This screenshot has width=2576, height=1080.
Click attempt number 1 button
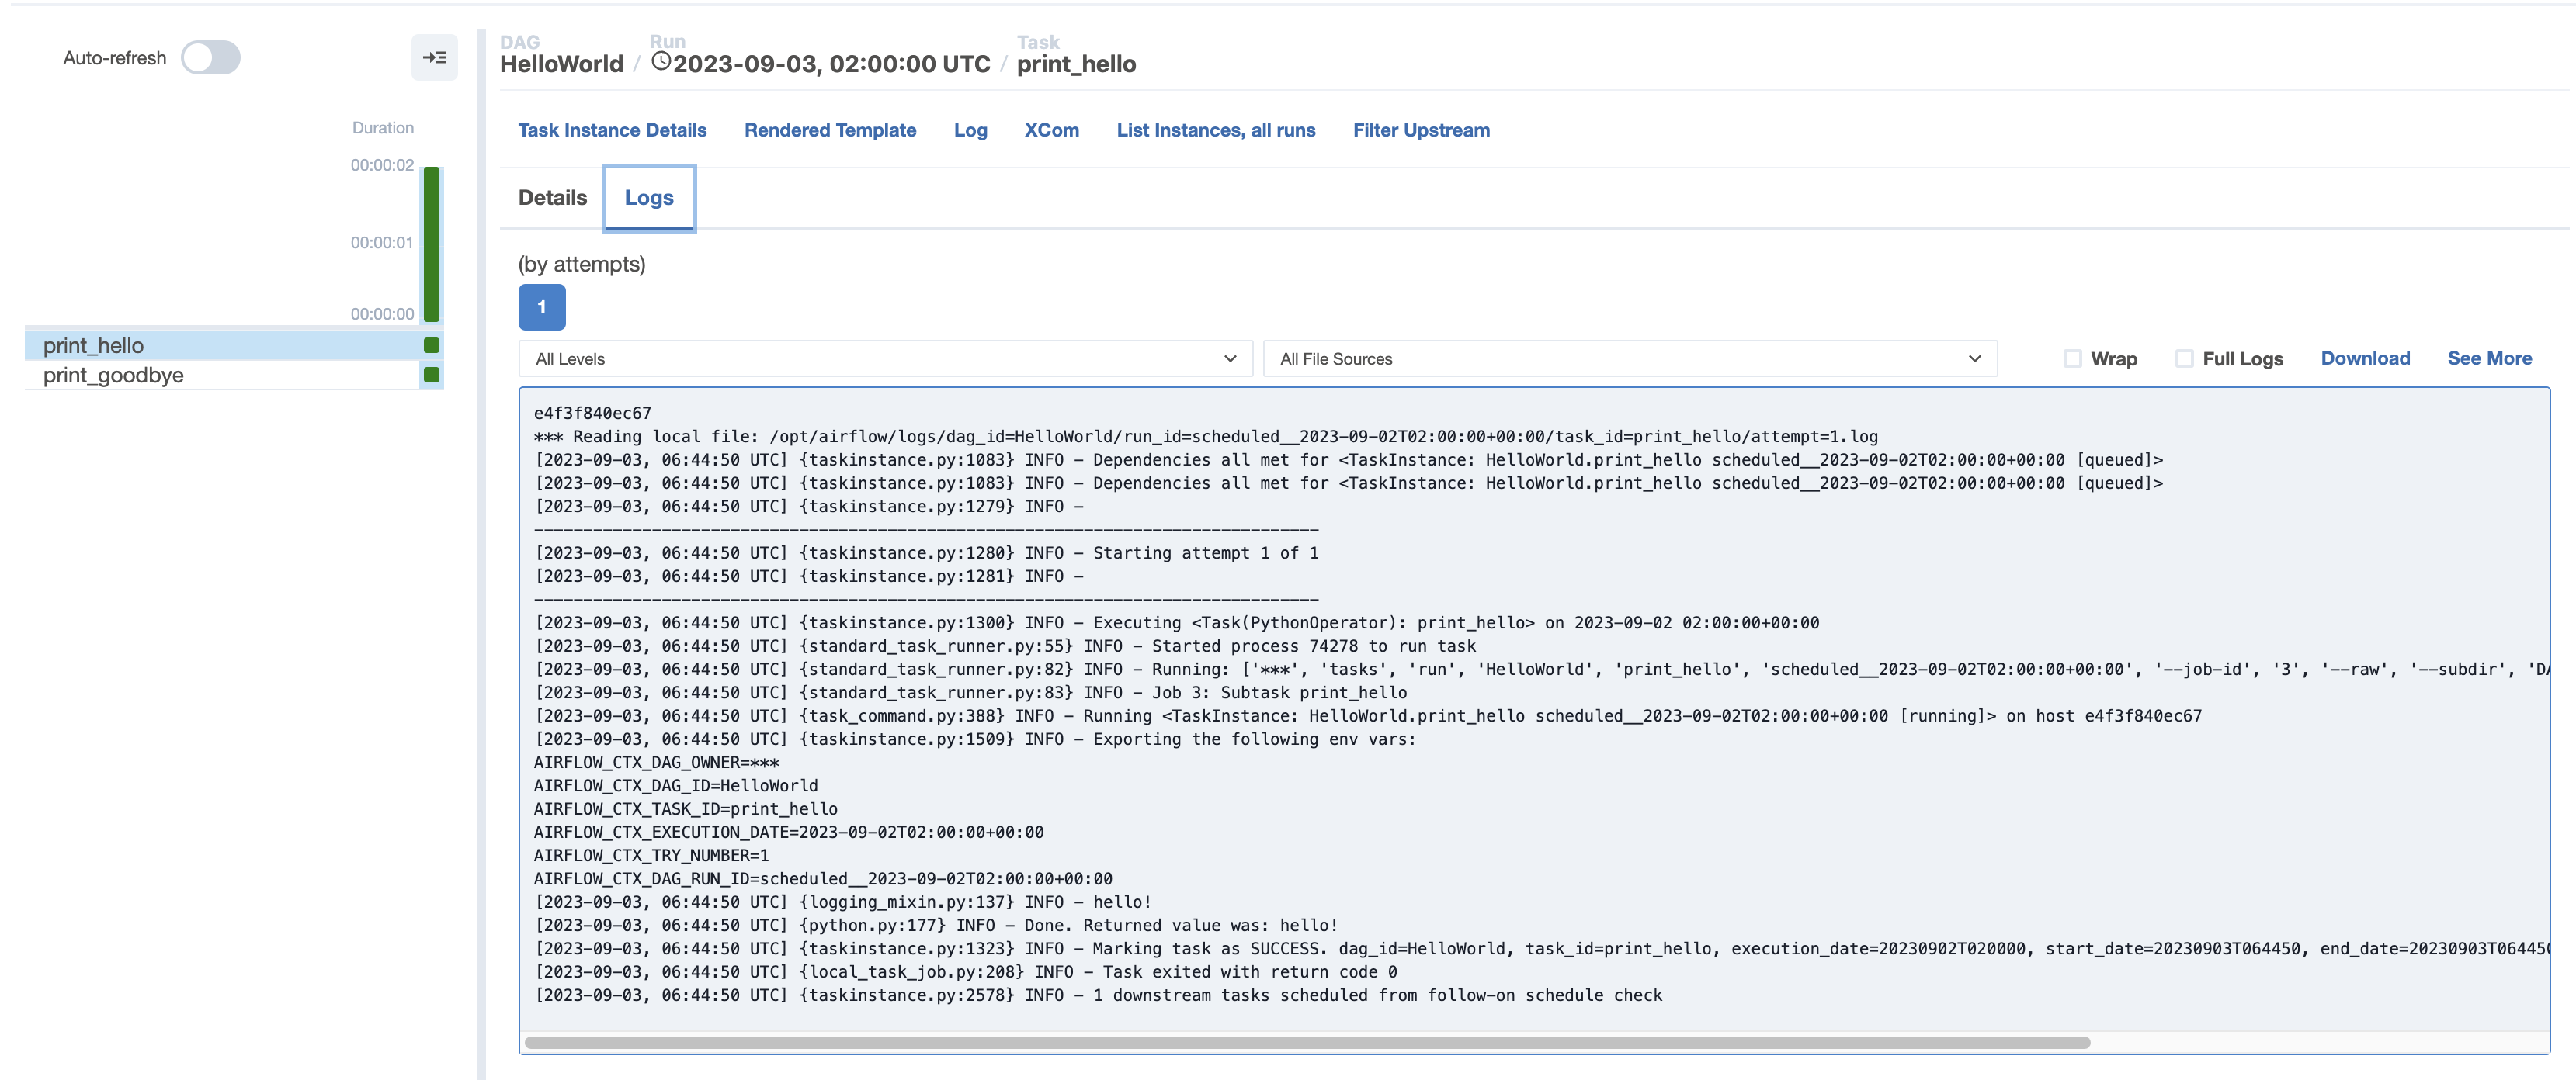[541, 306]
